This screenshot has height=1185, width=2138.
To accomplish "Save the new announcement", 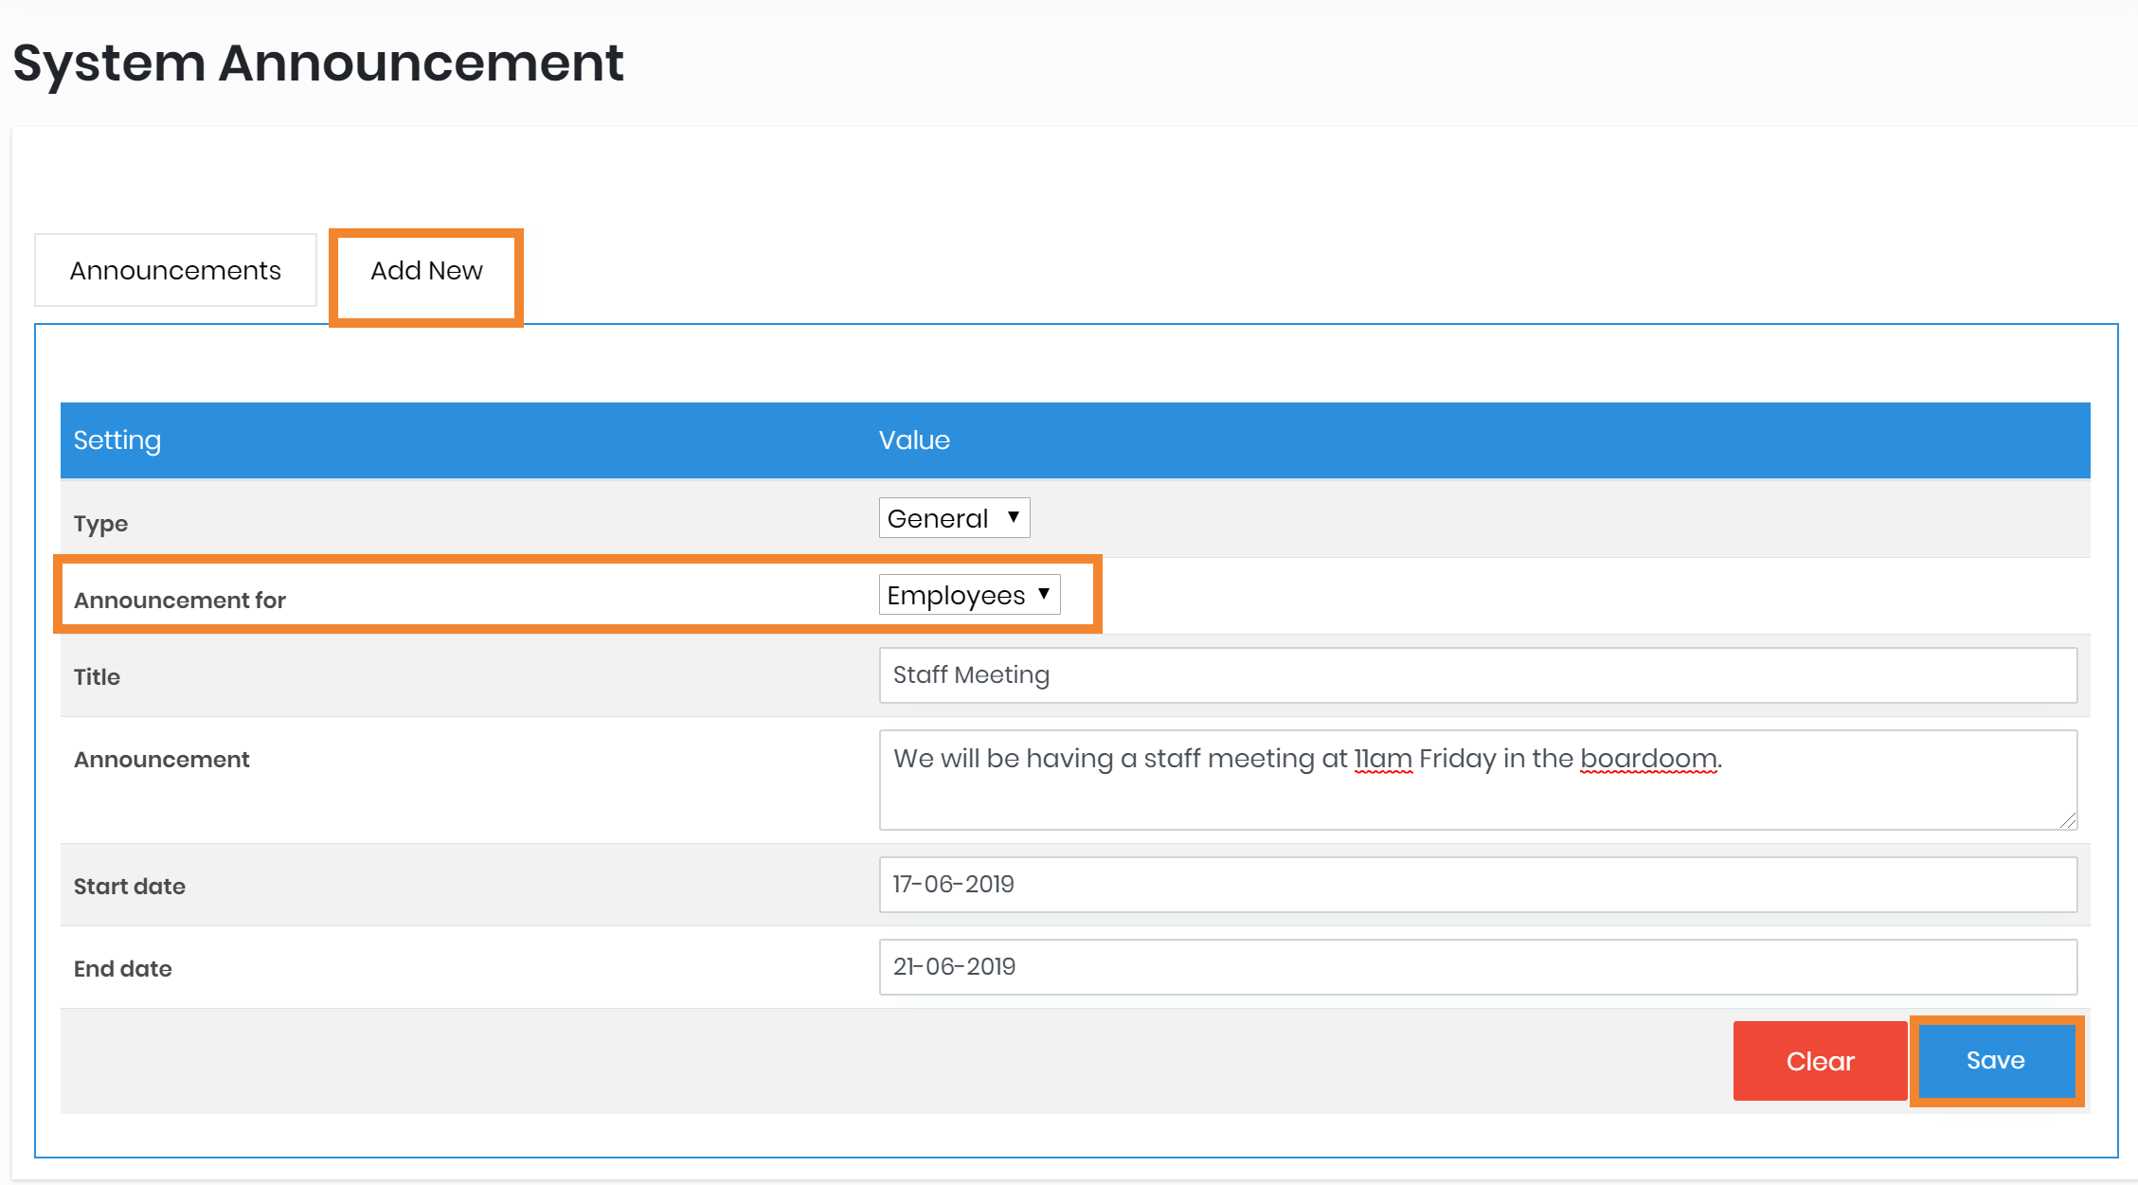I will [1996, 1061].
